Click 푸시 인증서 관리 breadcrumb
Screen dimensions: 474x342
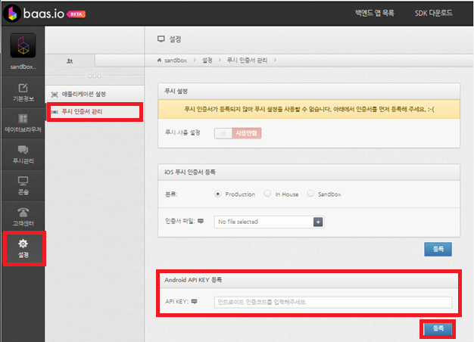pos(247,60)
